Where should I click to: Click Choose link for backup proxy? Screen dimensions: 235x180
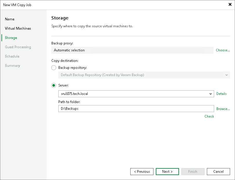click(223, 50)
